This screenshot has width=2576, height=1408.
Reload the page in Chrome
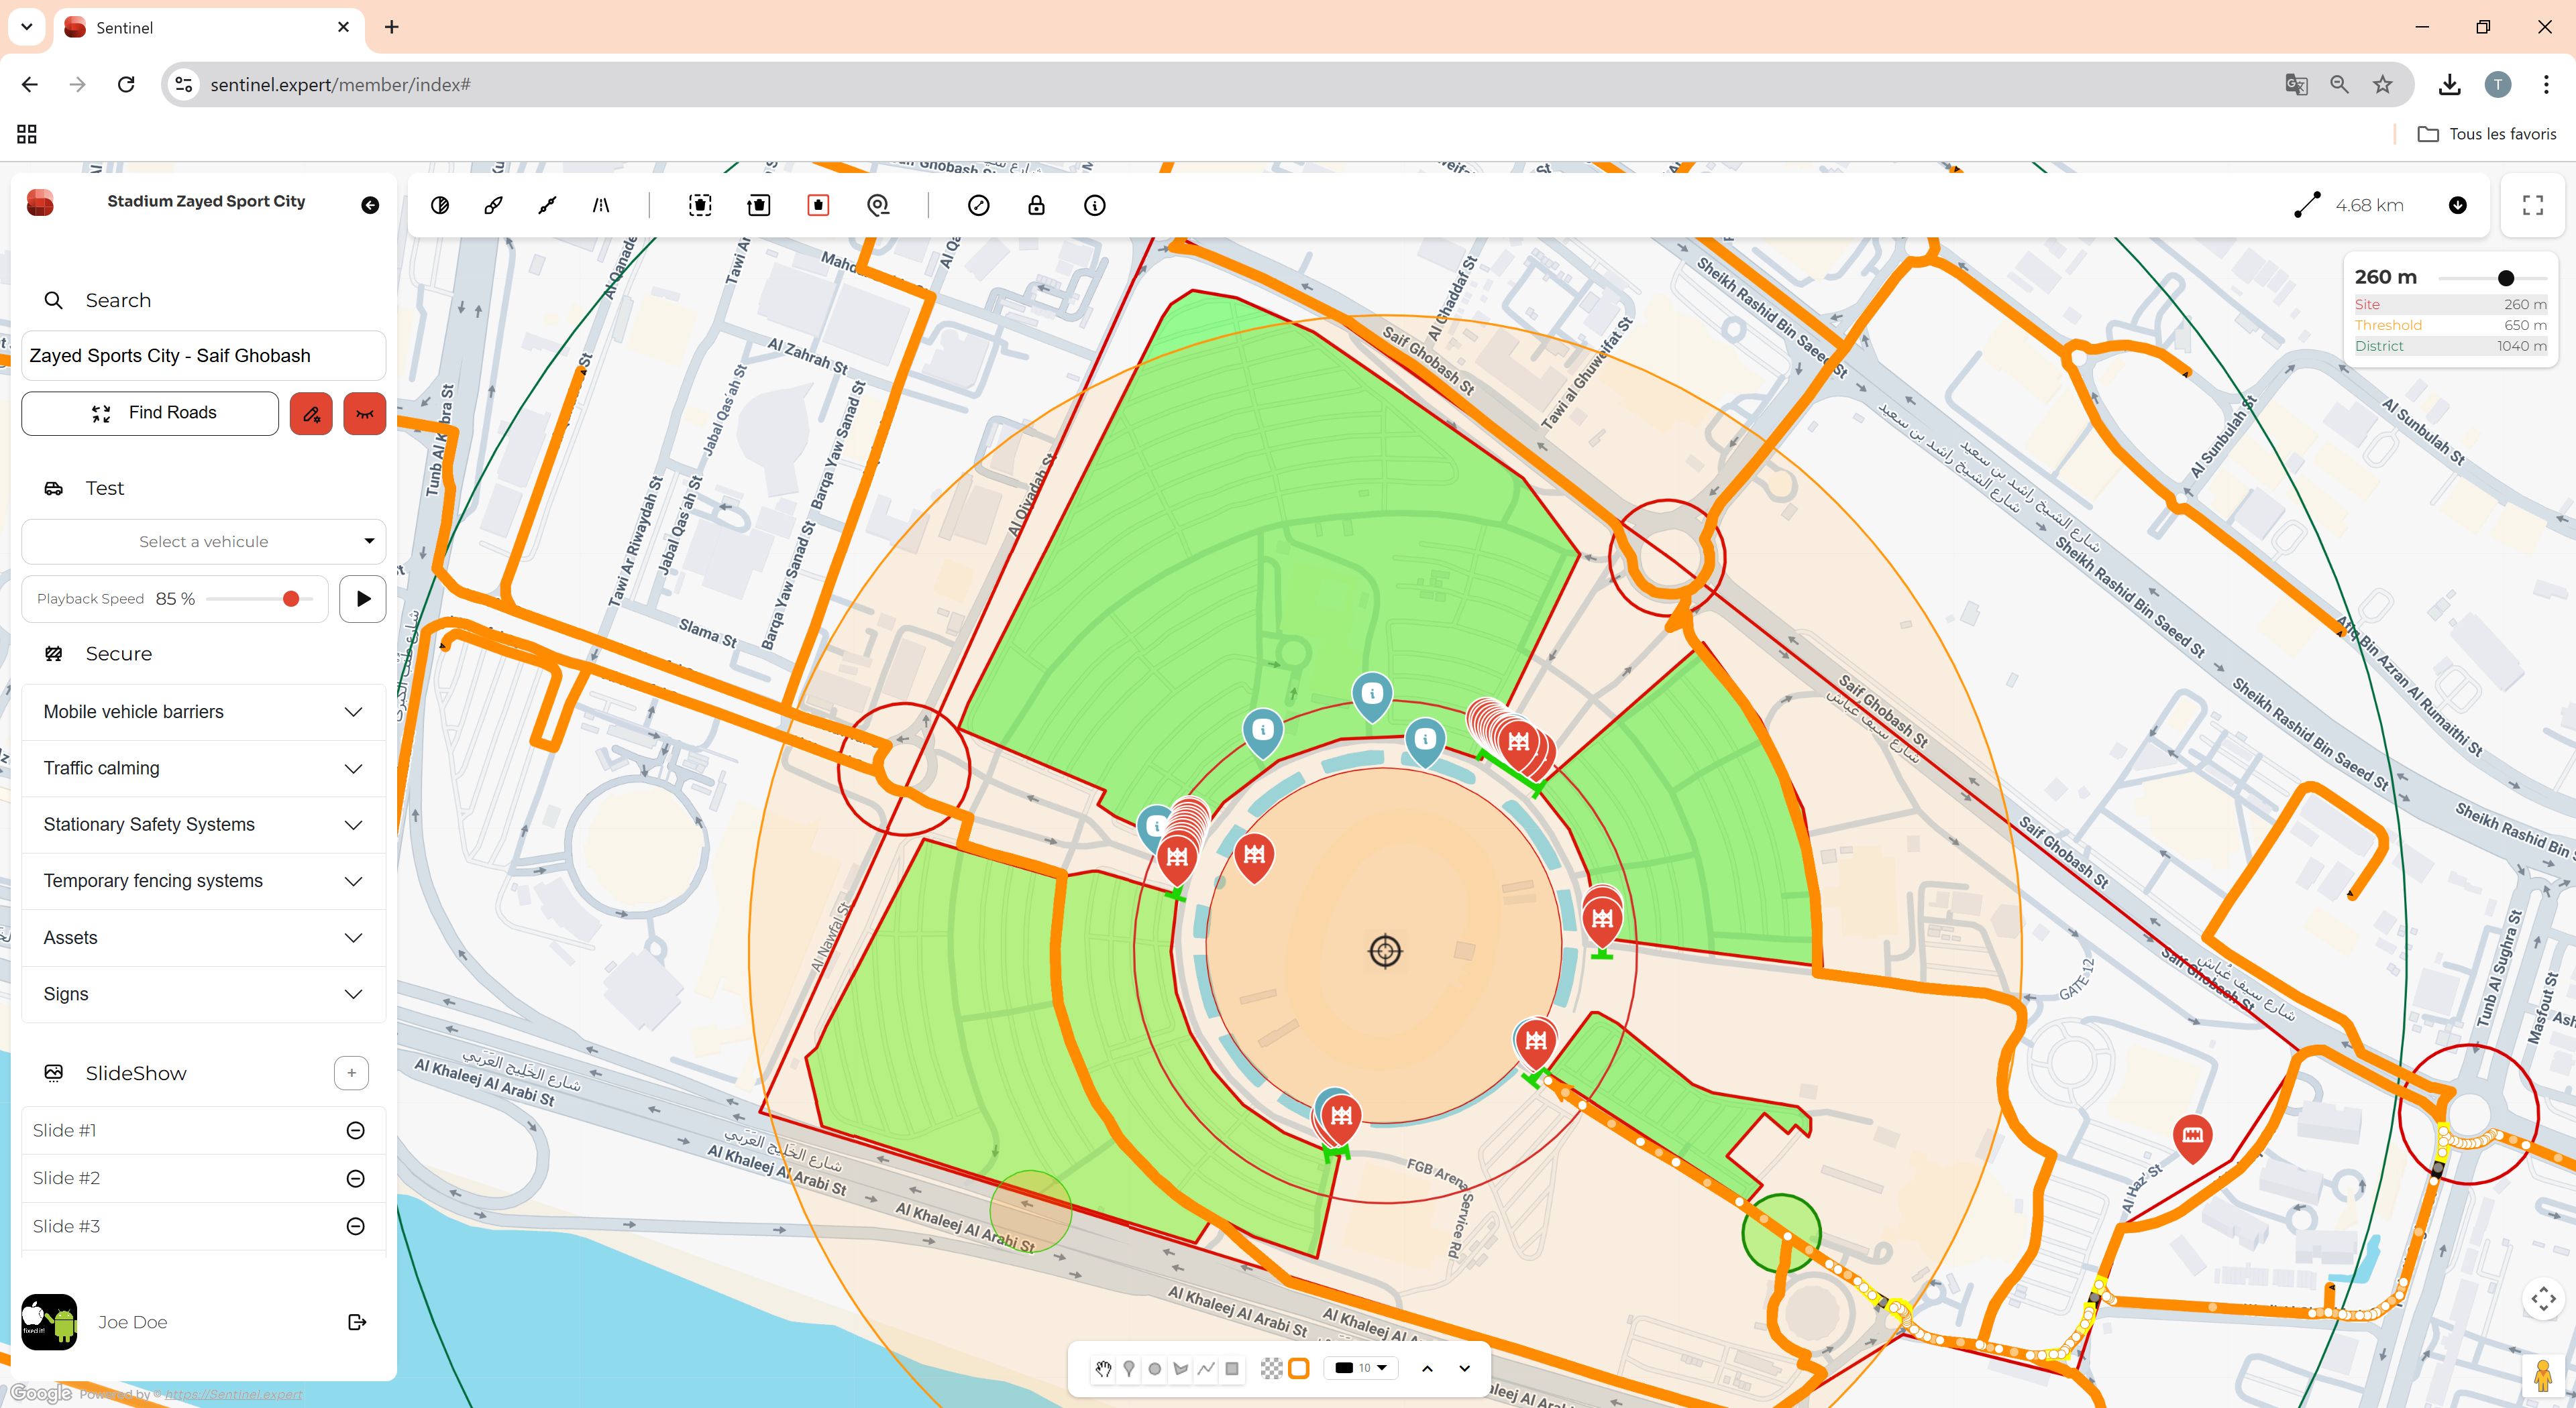tap(126, 85)
